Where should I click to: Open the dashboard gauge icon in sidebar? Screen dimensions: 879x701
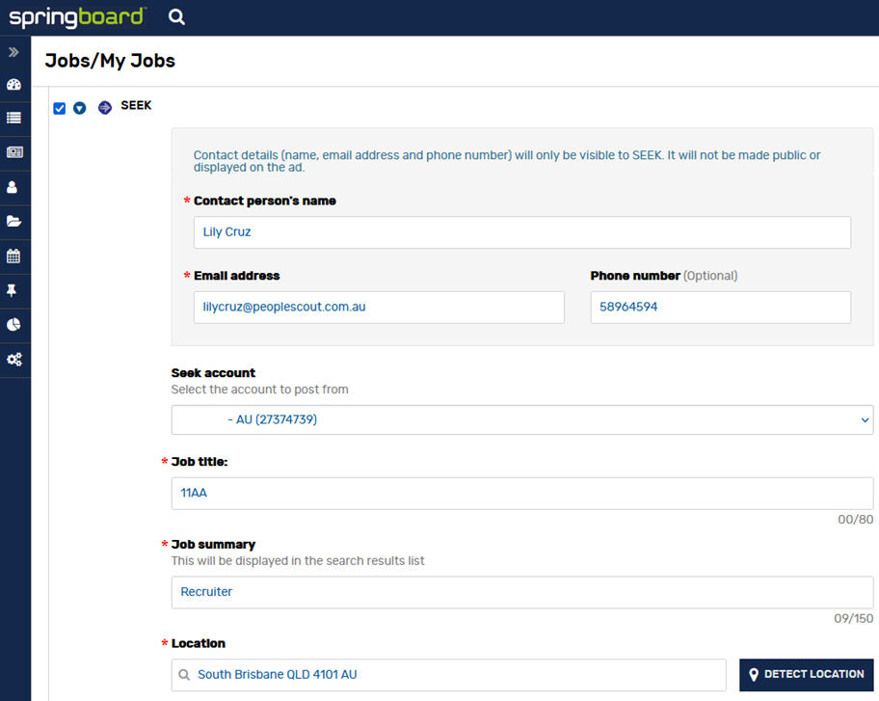point(14,85)
